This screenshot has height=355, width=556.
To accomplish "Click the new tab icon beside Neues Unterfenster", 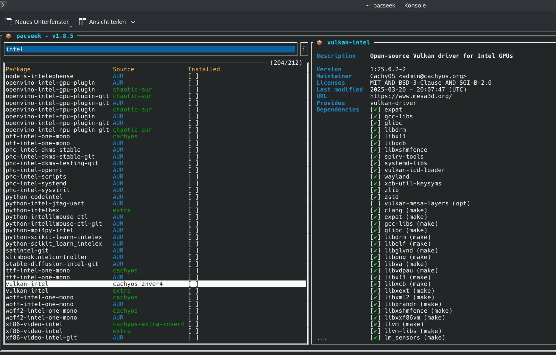I will 9,22.
